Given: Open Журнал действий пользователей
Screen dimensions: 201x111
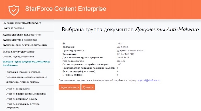Looking at the screenshot, I should click(x=22, y=35).
